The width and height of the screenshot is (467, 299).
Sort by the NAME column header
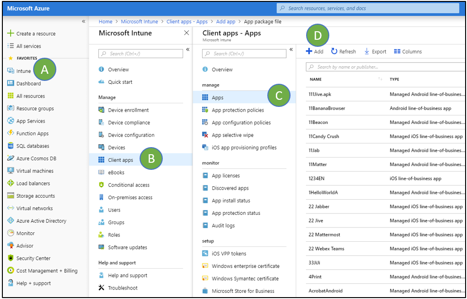[316, 79]
